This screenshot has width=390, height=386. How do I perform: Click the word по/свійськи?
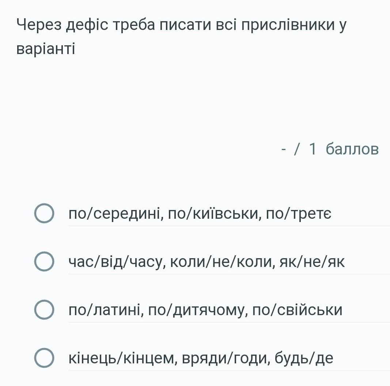click(298, 310)
